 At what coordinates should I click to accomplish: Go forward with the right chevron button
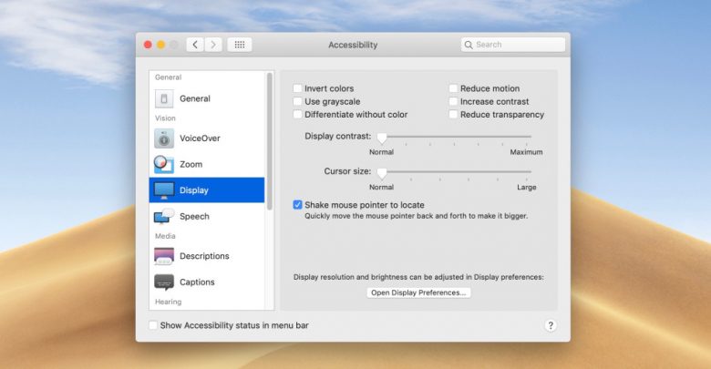coord(213,45)
